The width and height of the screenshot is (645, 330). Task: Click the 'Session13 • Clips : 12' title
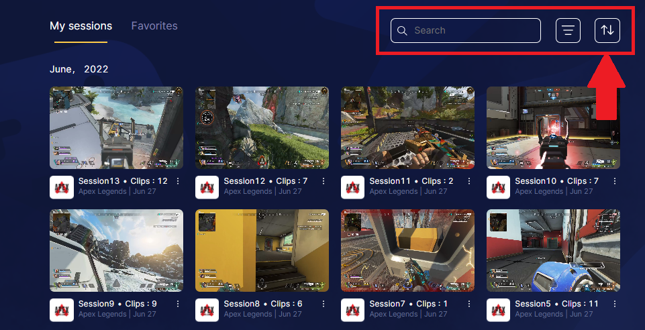point(123,181)
